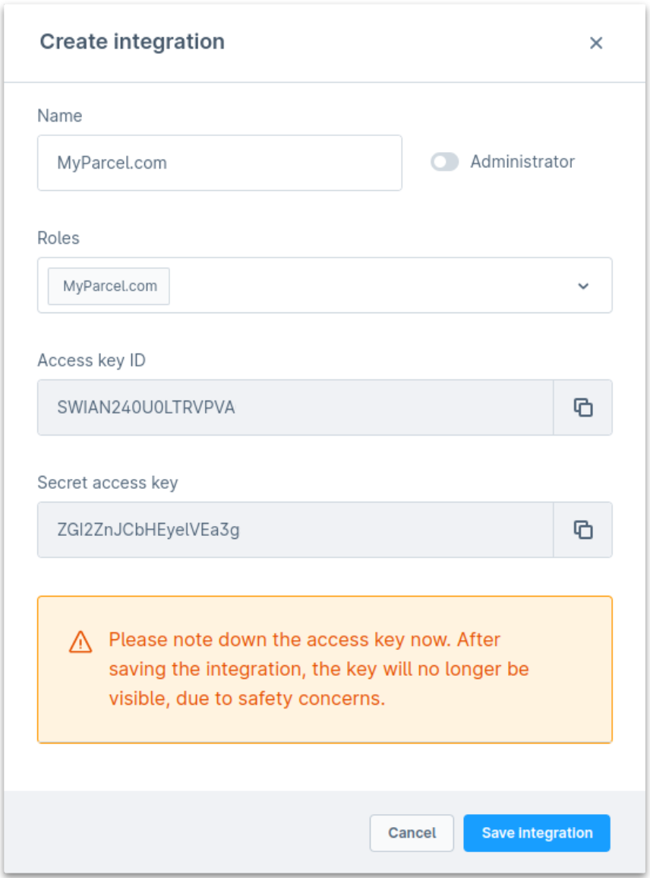Select the MyParcel.com role tag
650x878 pixels.
(x=108, y=285)
